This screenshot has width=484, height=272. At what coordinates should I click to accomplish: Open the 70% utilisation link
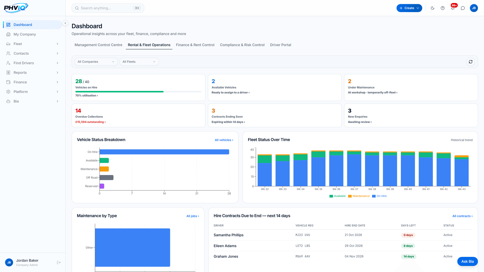(87, 96)
